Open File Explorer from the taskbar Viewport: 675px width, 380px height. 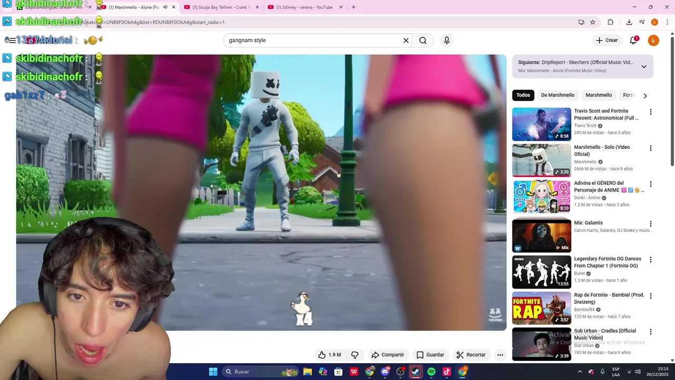[307, 372]
